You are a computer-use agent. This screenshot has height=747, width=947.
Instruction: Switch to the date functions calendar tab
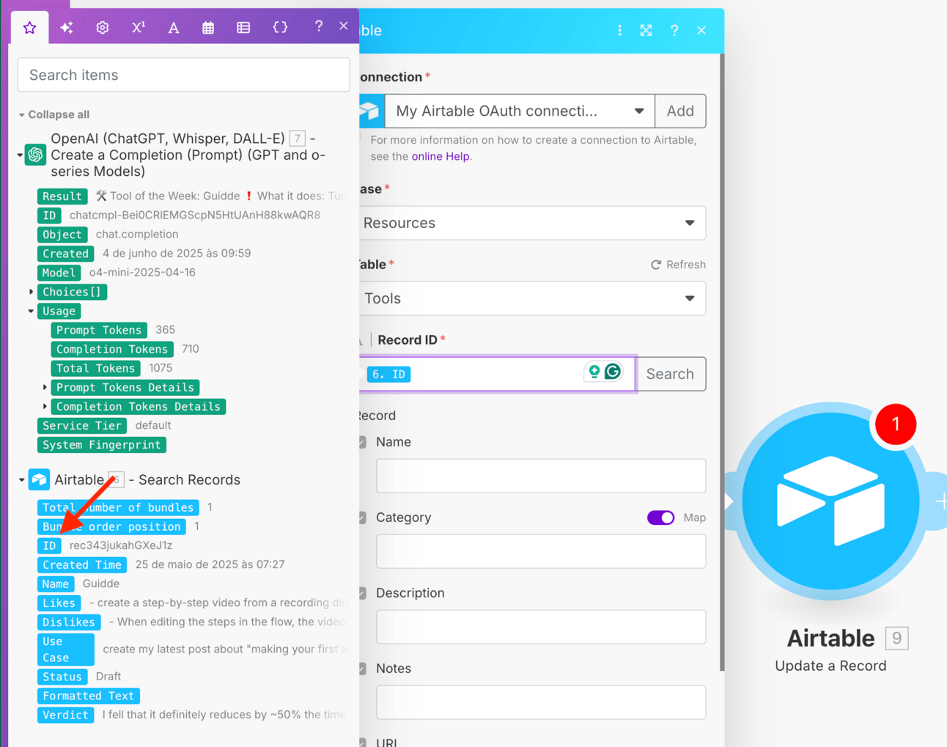click(x=208, y=28)
